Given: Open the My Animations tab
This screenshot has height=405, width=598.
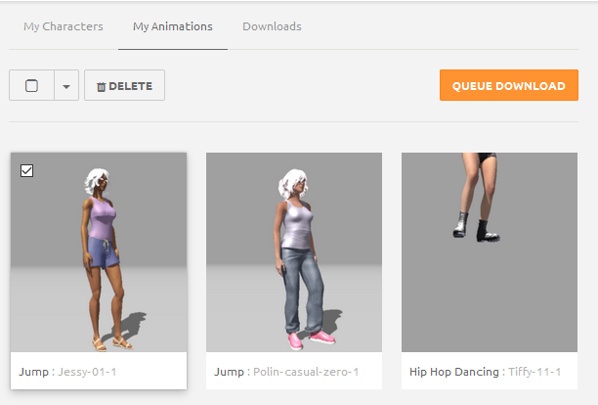Looking at the screenshot, I should 173,26.
